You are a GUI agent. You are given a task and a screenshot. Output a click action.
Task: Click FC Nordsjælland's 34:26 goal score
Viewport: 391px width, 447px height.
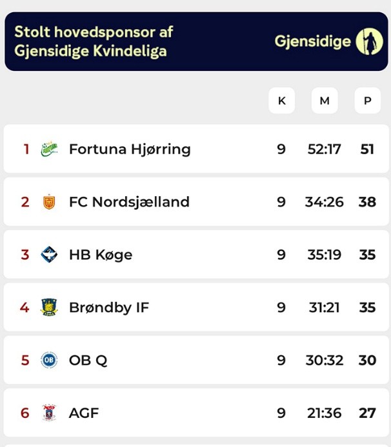(325, 202)
